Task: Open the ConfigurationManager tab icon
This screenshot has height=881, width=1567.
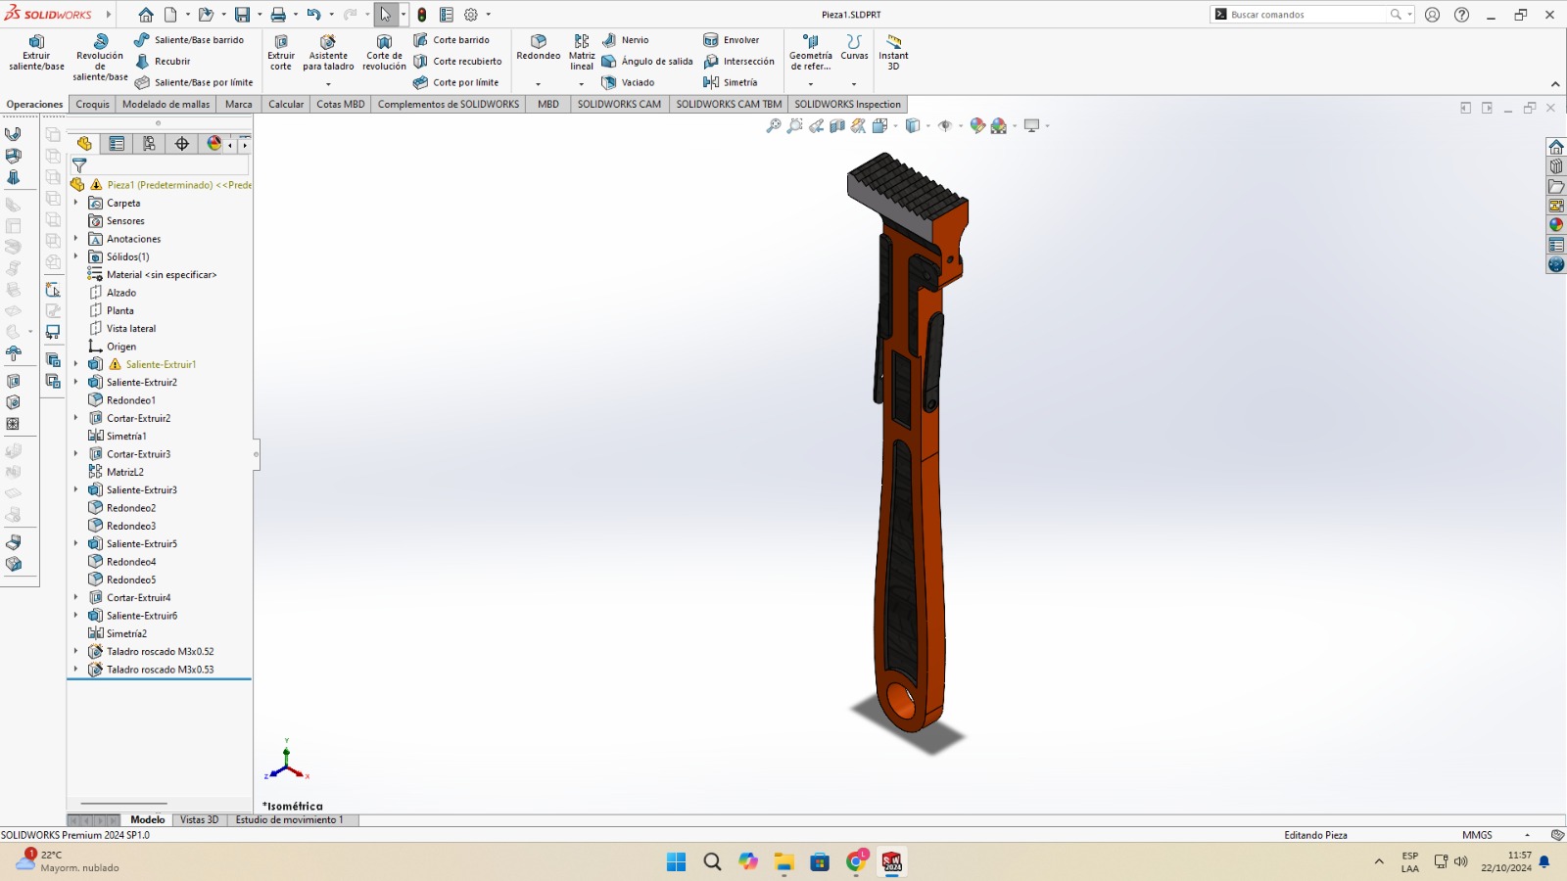Action: [x=149, y=144]
